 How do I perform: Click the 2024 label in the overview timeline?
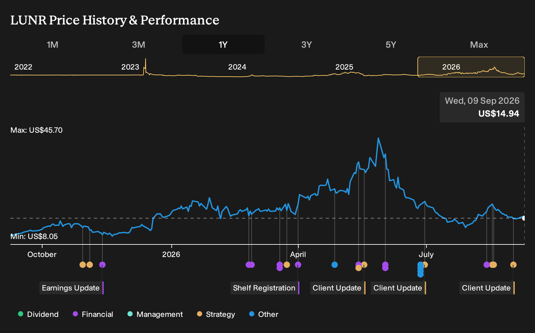[237, 67]
